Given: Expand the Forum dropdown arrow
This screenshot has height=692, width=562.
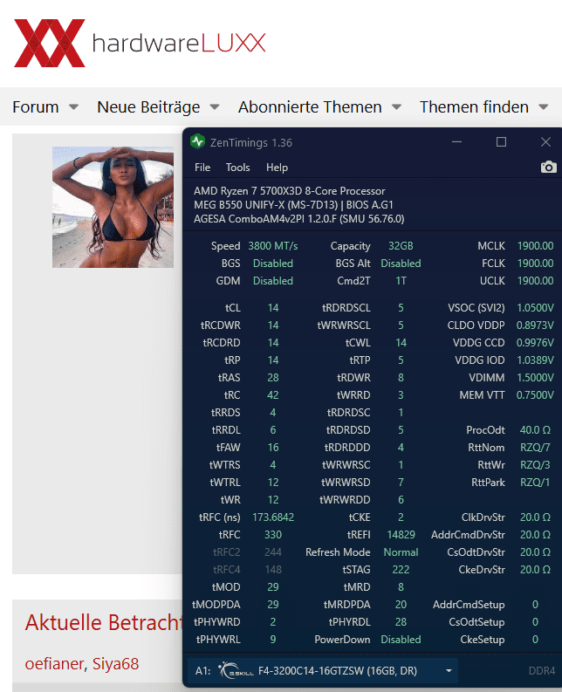Looking at the screenshot, I should [x=73, y=106].
